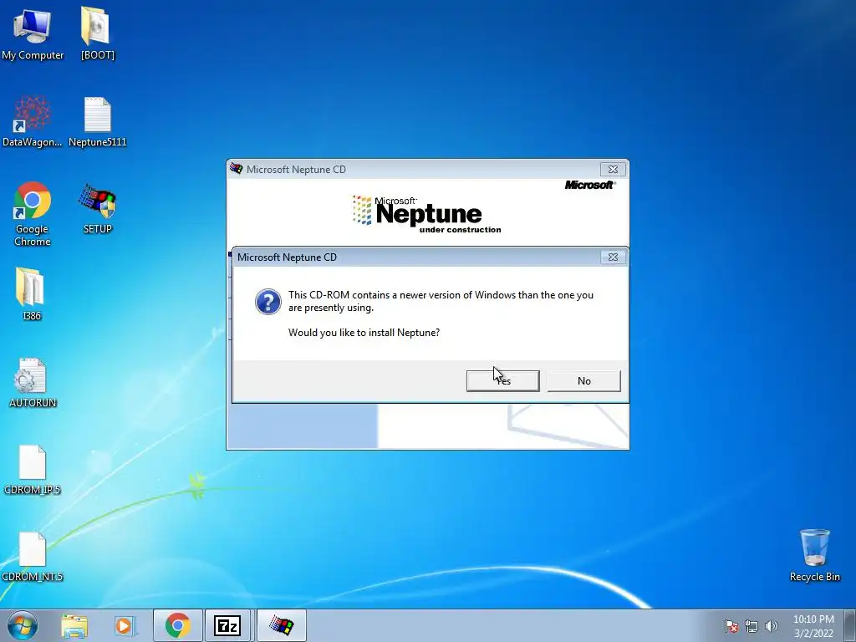The width and height of the screenshot is (856, 642).
Task: Select the AUTORUN file icon
Action: [x=33, y=382]
